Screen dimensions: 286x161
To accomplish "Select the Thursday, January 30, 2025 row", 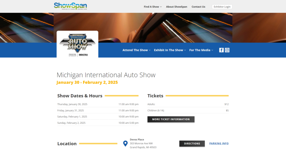I will pyautogui.click(x=98, y=104).
